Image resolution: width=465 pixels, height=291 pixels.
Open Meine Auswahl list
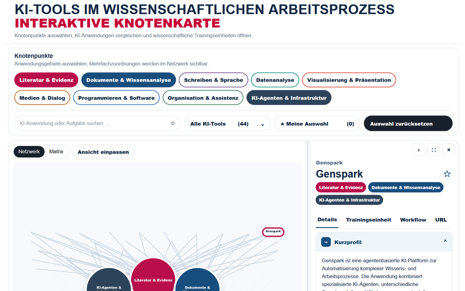tap(317, 124)
